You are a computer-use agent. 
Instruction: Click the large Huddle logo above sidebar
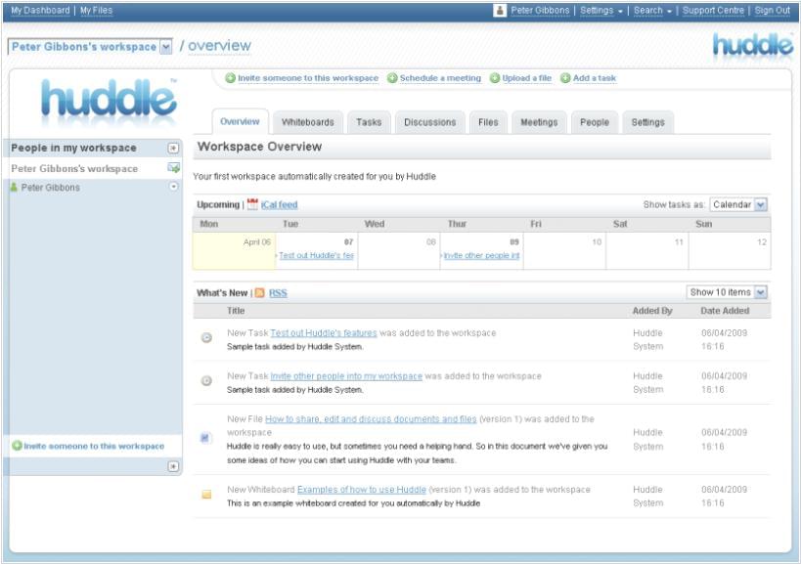pyautogui.click(x=109, y=98)
